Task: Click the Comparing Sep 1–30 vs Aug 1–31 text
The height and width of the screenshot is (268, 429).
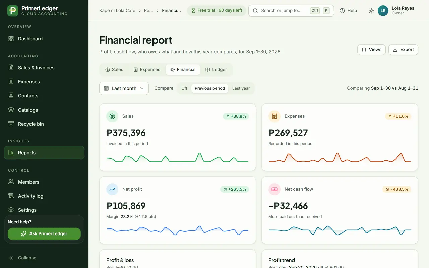Action: tap(382, 88)
